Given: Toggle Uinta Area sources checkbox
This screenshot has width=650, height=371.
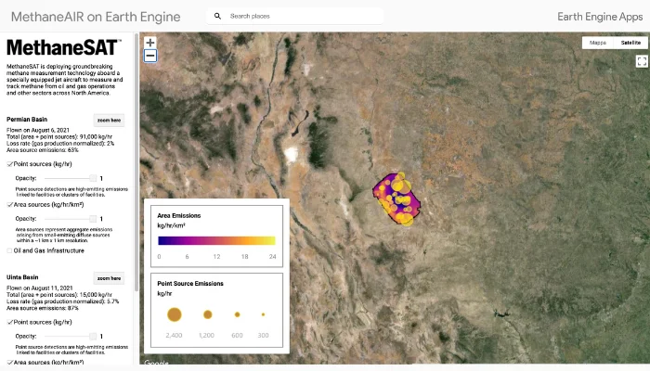Looking at the screenshot, I should click(x=10, y=363).
